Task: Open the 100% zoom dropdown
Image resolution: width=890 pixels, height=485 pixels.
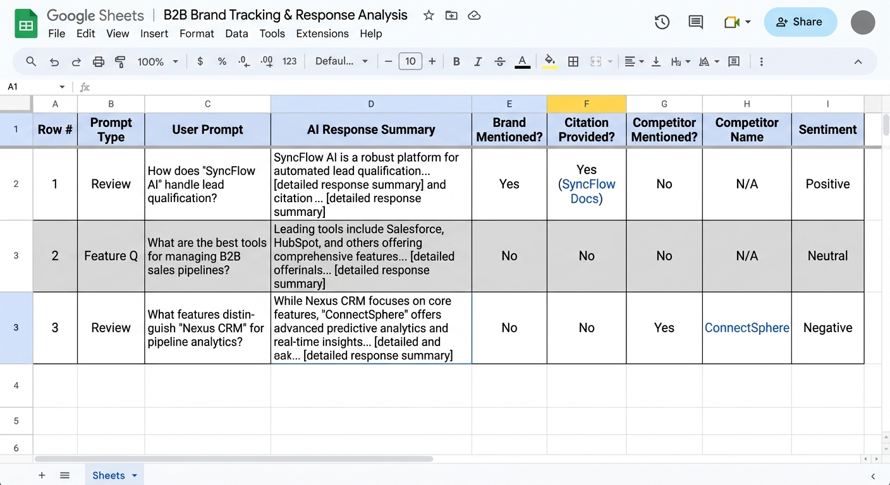Action: (x=157, y=61)
